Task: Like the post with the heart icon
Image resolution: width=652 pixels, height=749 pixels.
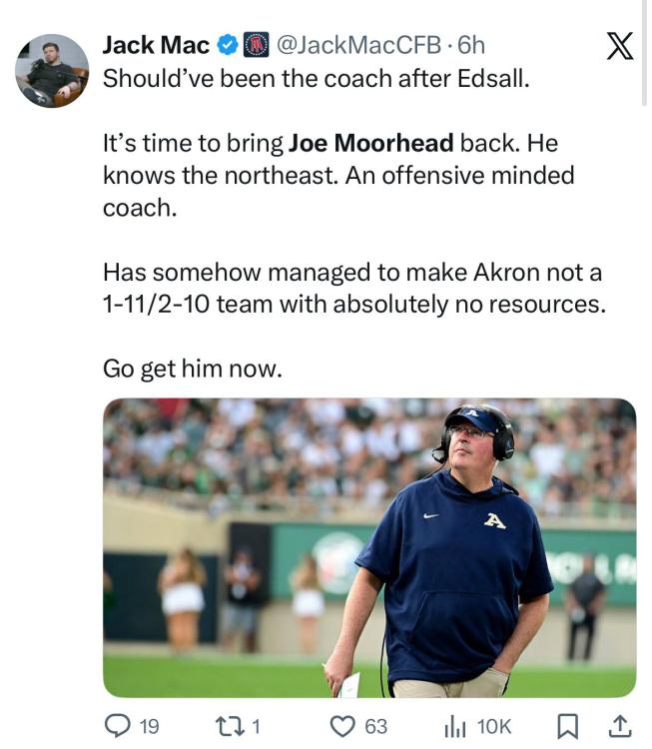Action: 342,726
